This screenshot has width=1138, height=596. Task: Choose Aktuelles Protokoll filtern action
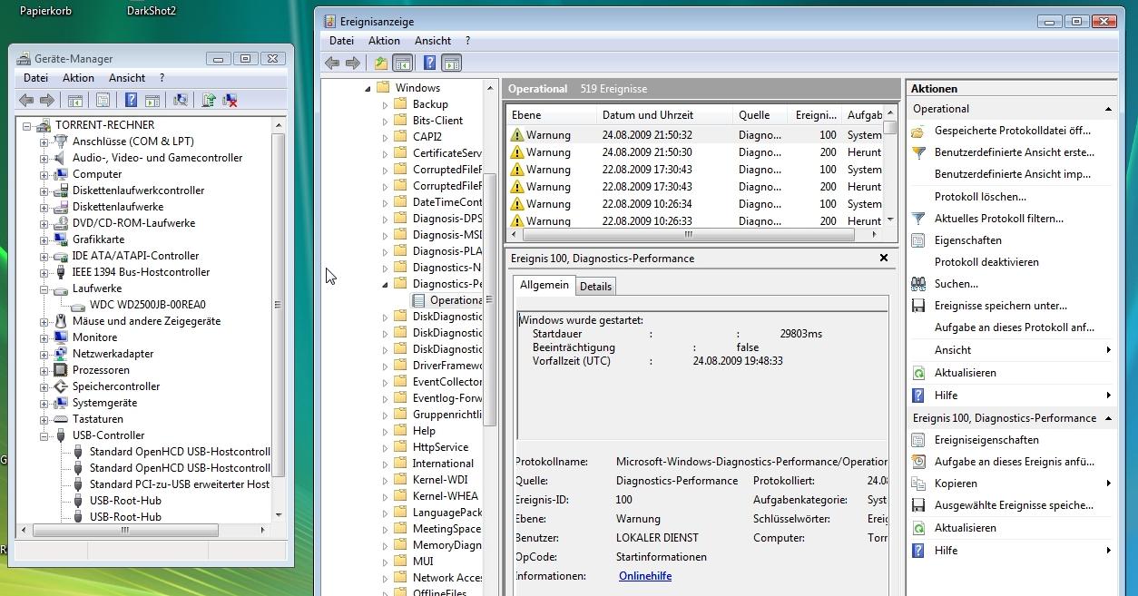click(x=999, y=219)
